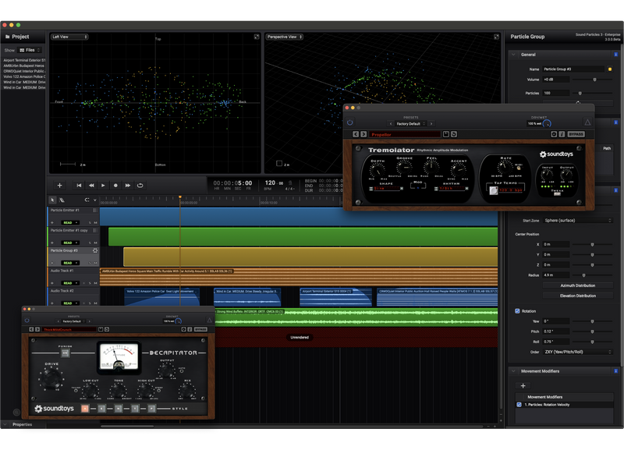Open the rotation Order ZXY dropdown
624x450 pixels.
578,352
